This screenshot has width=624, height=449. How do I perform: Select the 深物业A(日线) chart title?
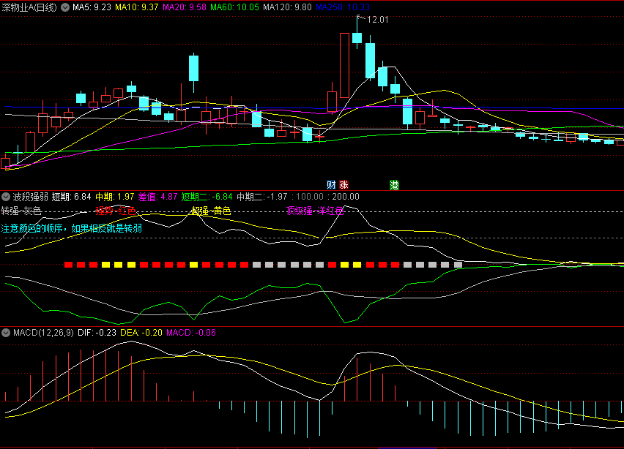29,7
